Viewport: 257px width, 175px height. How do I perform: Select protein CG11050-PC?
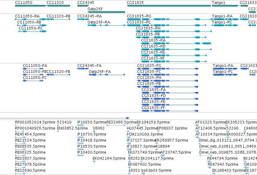[x=33, y=81]
